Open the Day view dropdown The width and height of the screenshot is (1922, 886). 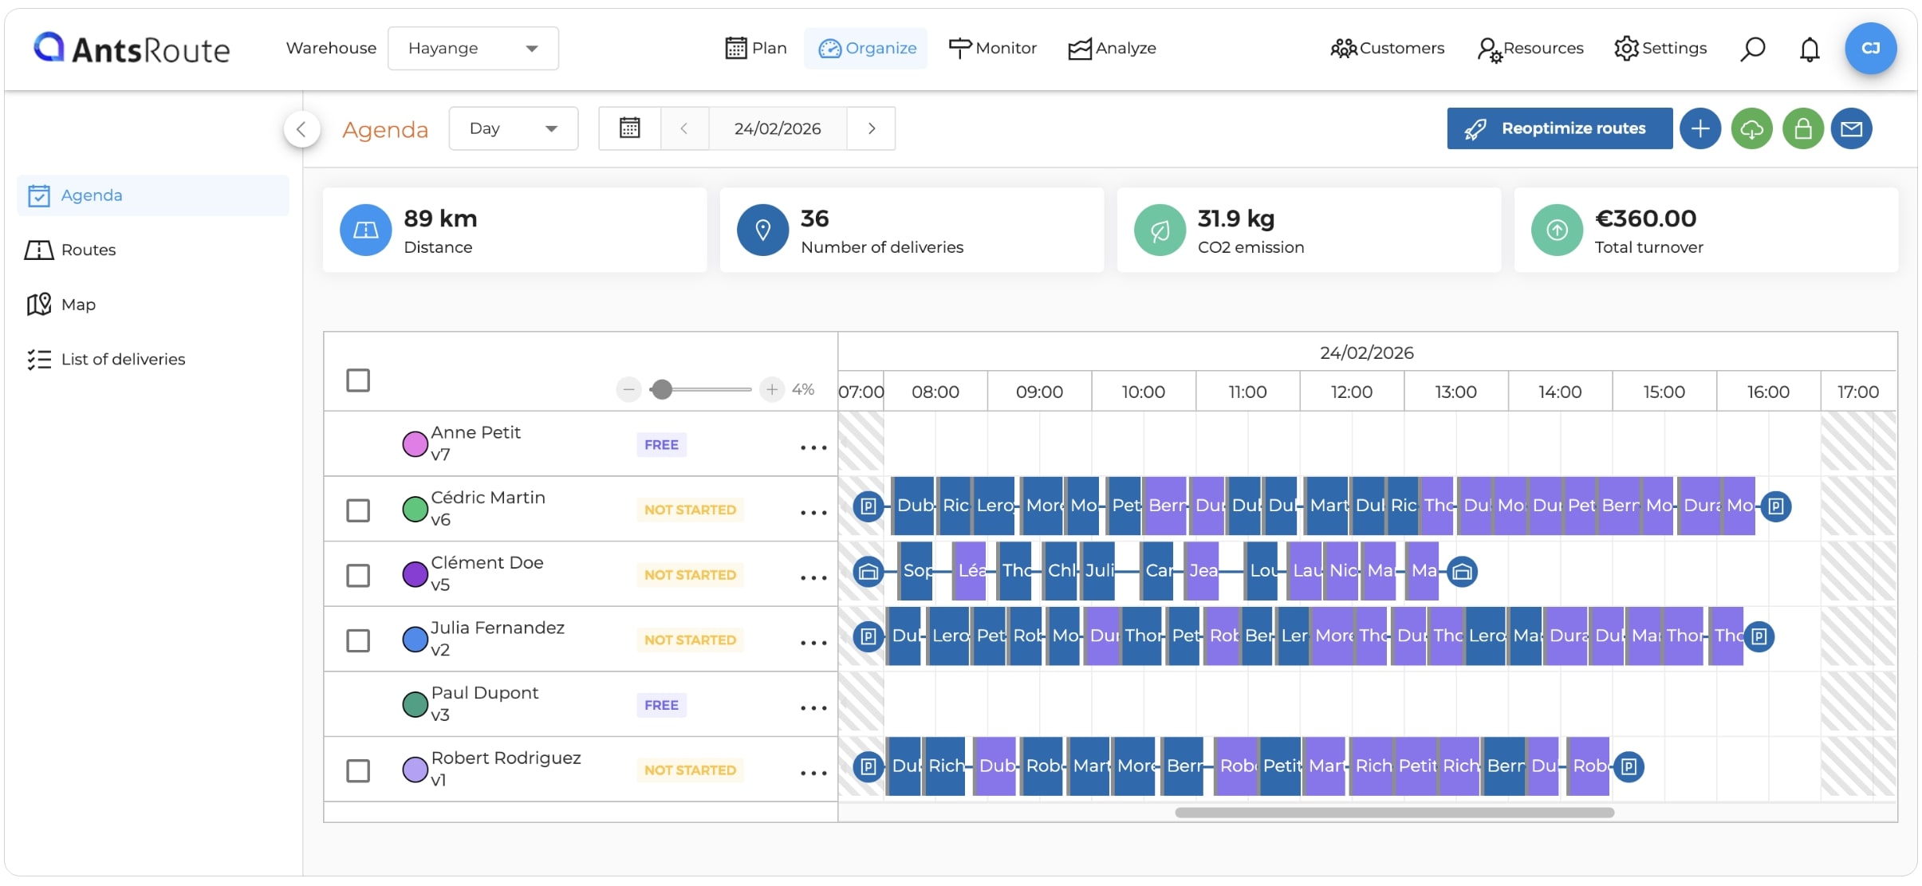coord(513,128)
